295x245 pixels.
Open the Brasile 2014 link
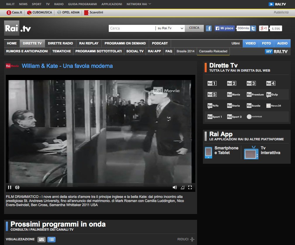click(x=185, y=51)
